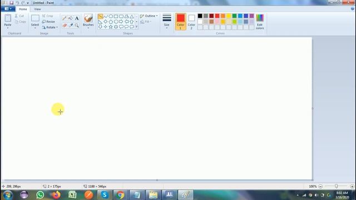Viewport: 356px width, 200px height.
Task: Choose the Up arrow shape
Action: 132,22
